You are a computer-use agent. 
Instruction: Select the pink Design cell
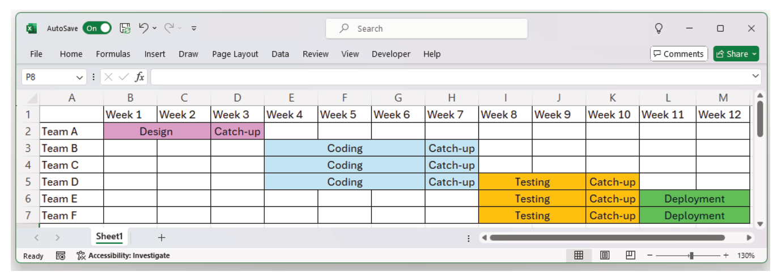157,131
